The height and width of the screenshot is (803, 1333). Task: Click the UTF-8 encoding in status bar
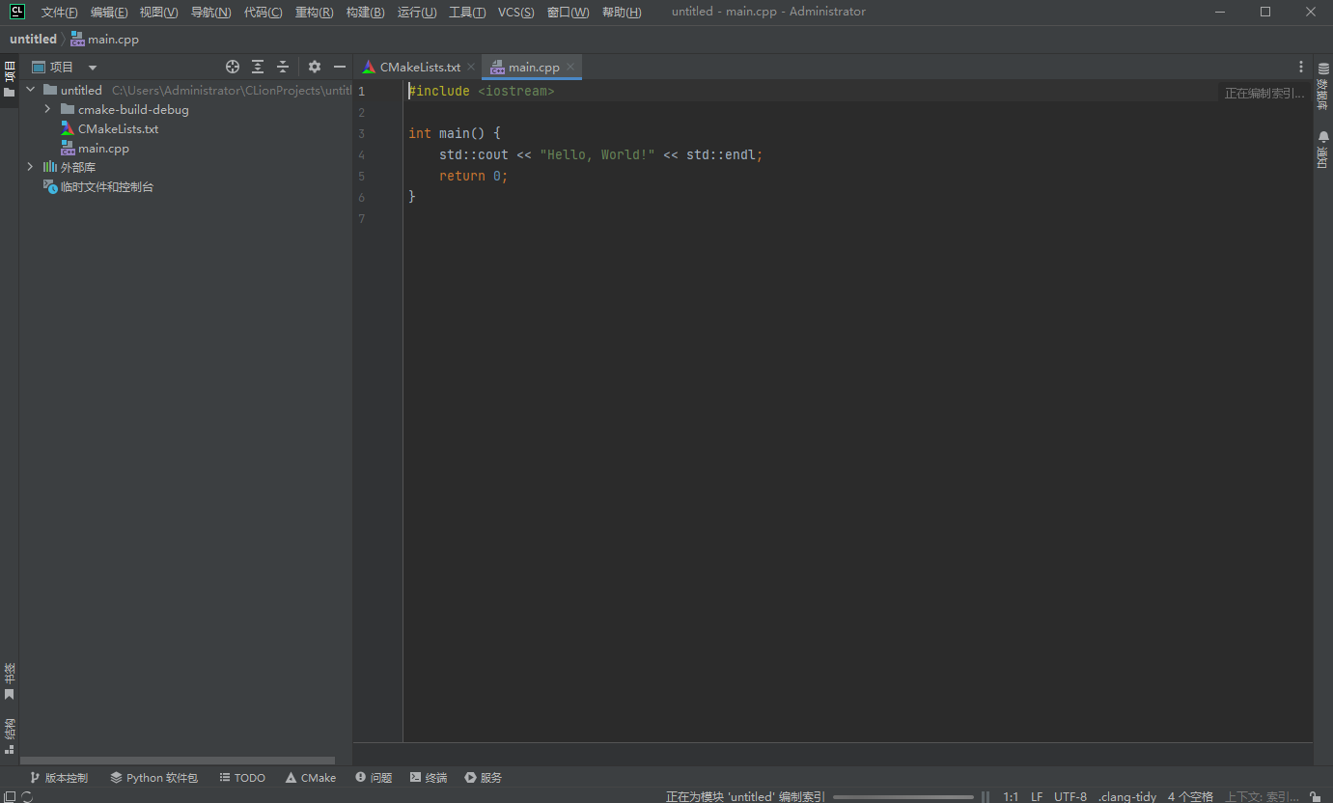click(x=1069, y=796)
